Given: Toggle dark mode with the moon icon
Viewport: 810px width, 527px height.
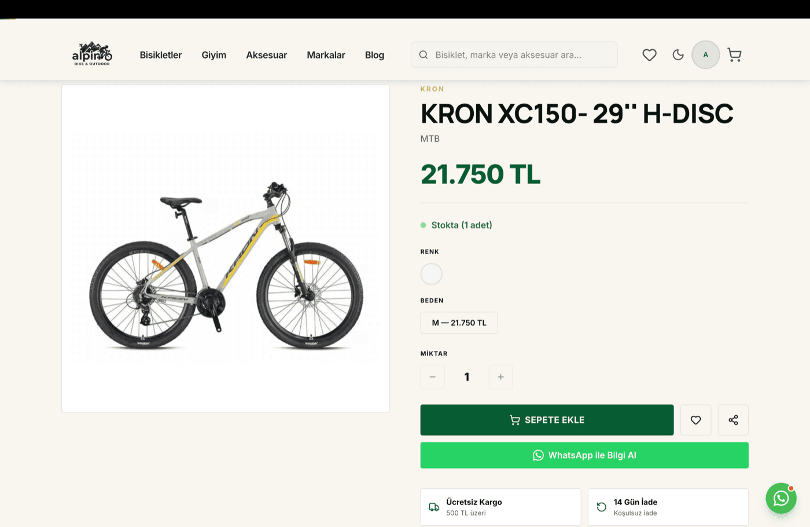Looking at the screenshot, I should [x=678, y=55].
